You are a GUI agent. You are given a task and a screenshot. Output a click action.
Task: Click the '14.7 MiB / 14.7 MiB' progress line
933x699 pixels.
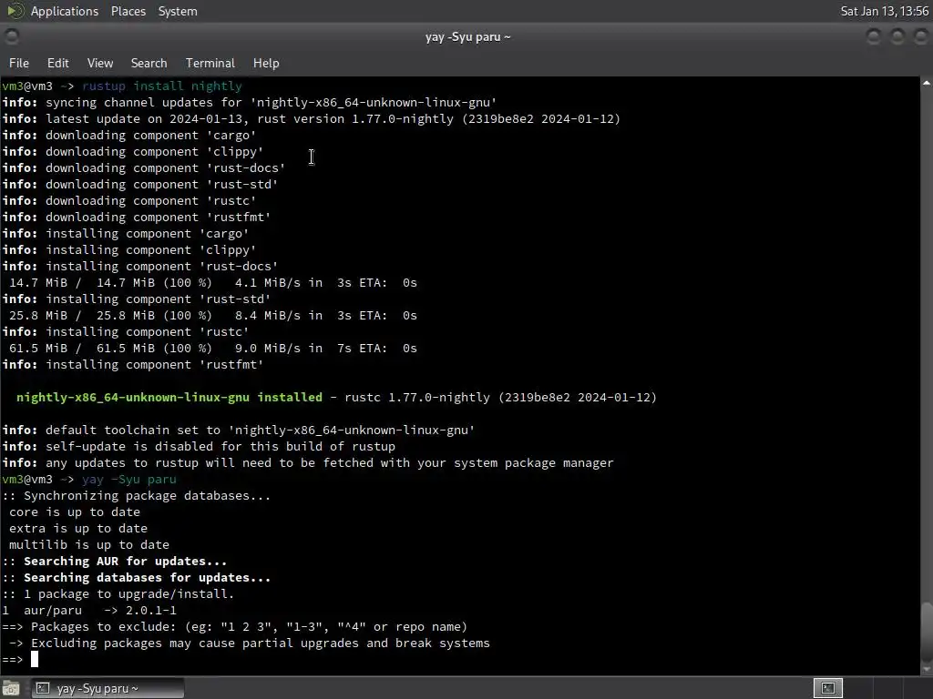coord(213,283)
